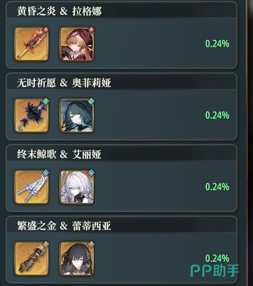Click the 繁盛之金 & 蕾蒂西亚 title header
The width and height of the screenshot is (253, 286).
pos(64,226)
